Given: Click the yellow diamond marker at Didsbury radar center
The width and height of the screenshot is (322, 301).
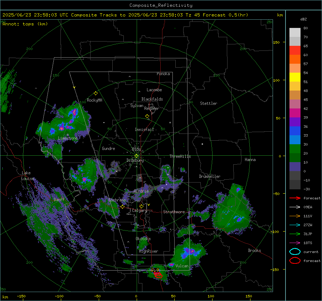Looking at the screenshot, I should pos(136,156).
